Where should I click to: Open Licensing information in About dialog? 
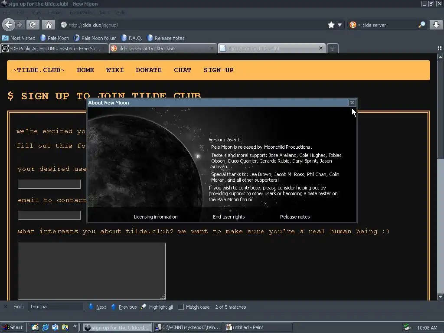(x=156, y=217)
